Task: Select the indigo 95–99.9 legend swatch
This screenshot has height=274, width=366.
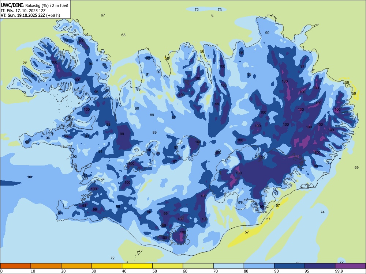Action: (320, 266)
